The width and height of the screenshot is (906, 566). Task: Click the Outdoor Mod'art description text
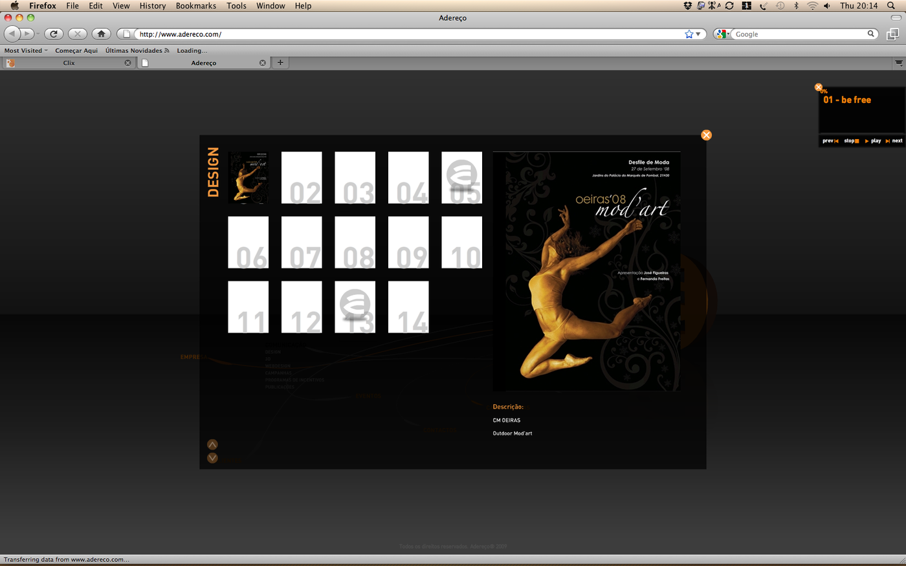tap(513, 433)
